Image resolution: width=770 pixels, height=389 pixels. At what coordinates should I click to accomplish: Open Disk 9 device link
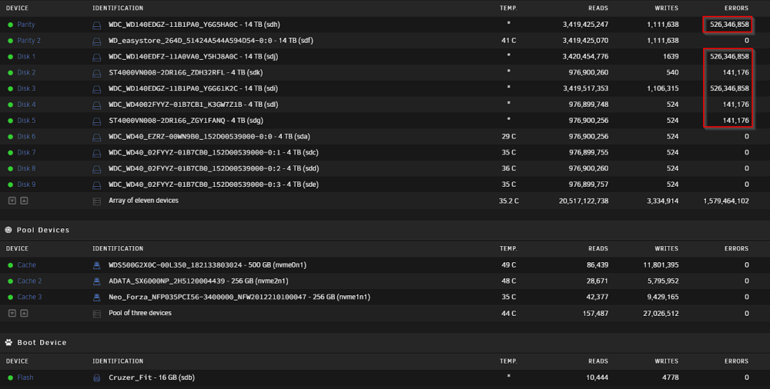point(26,185)
